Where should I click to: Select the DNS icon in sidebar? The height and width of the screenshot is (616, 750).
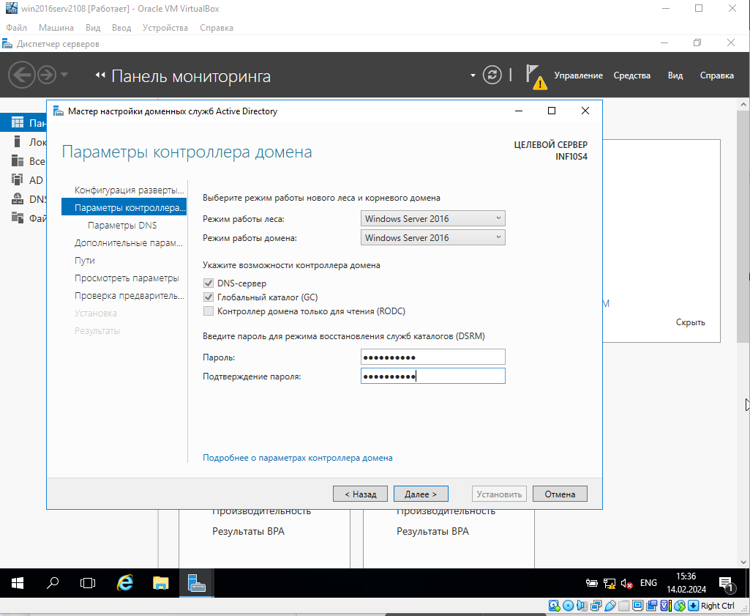[x=18, y=199]
